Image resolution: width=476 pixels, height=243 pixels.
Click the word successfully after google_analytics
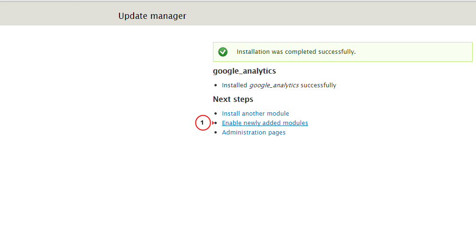click(x=318, y=85)
